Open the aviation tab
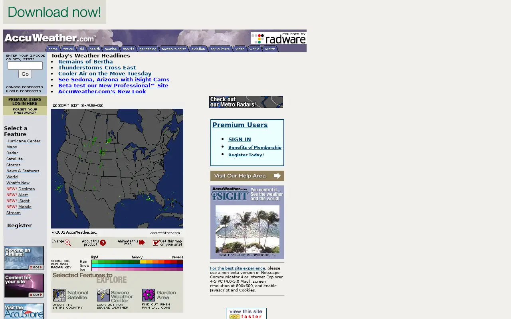 point(198,49)
